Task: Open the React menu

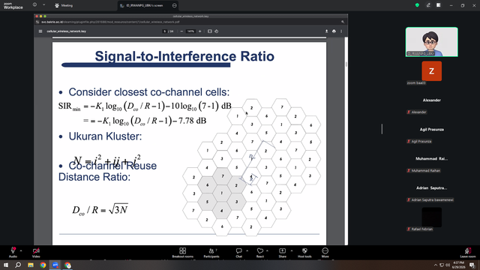Action: [x=260, y=253]
